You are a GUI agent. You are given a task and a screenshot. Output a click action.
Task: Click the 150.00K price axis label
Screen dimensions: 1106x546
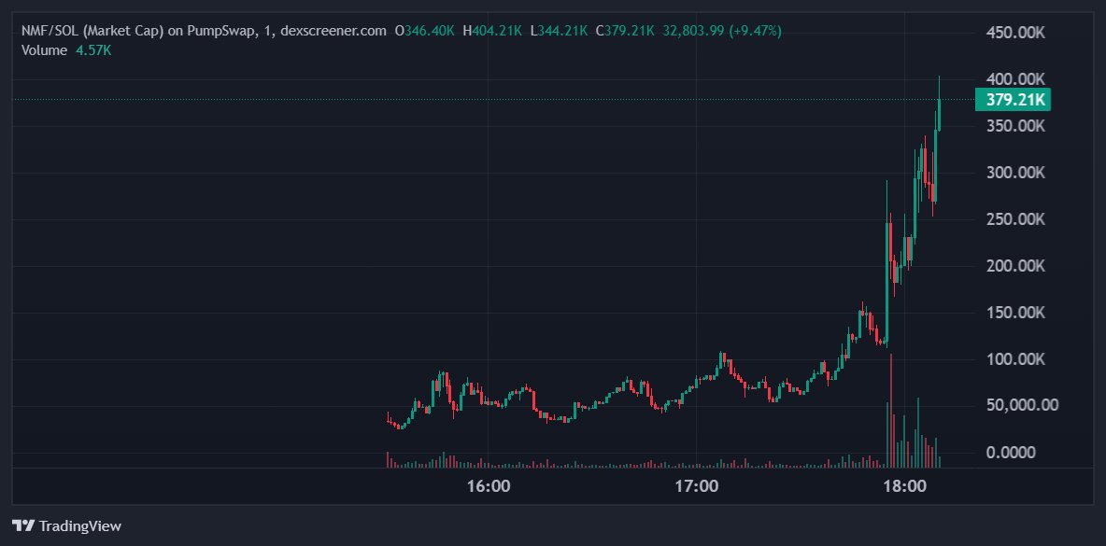(x=1015, y=312)
